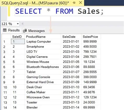Image resolution: width=124 pixels, height=110 pixels.
Task: Click the price cell 19.1234
Action: coord(91,62)
